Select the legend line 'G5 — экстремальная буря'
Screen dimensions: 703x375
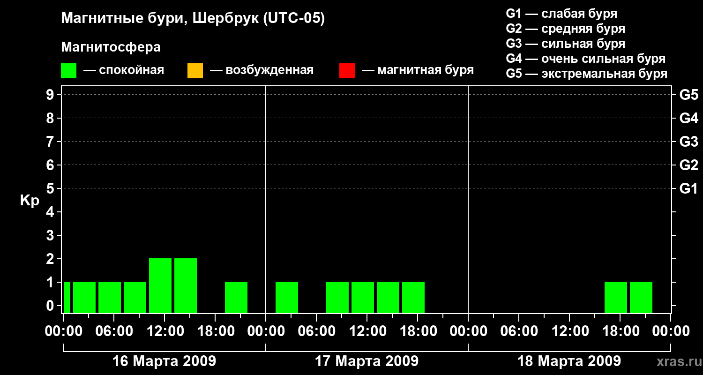pos(586,74)
